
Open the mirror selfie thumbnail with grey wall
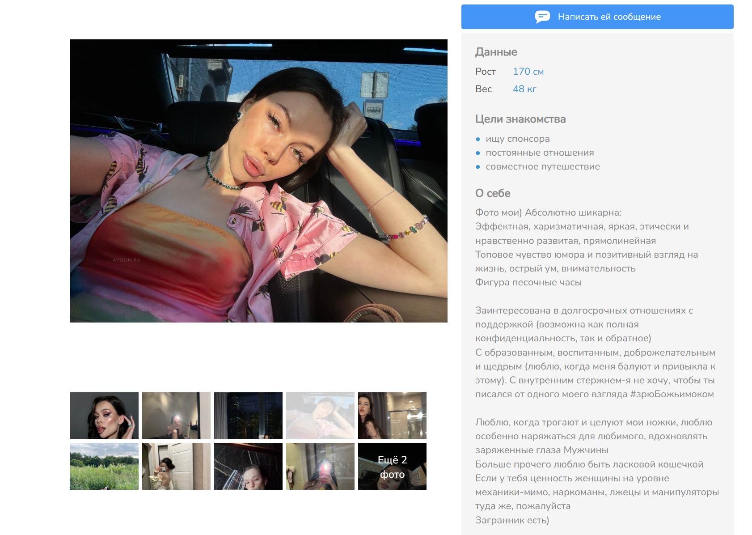tap(176, 416)
